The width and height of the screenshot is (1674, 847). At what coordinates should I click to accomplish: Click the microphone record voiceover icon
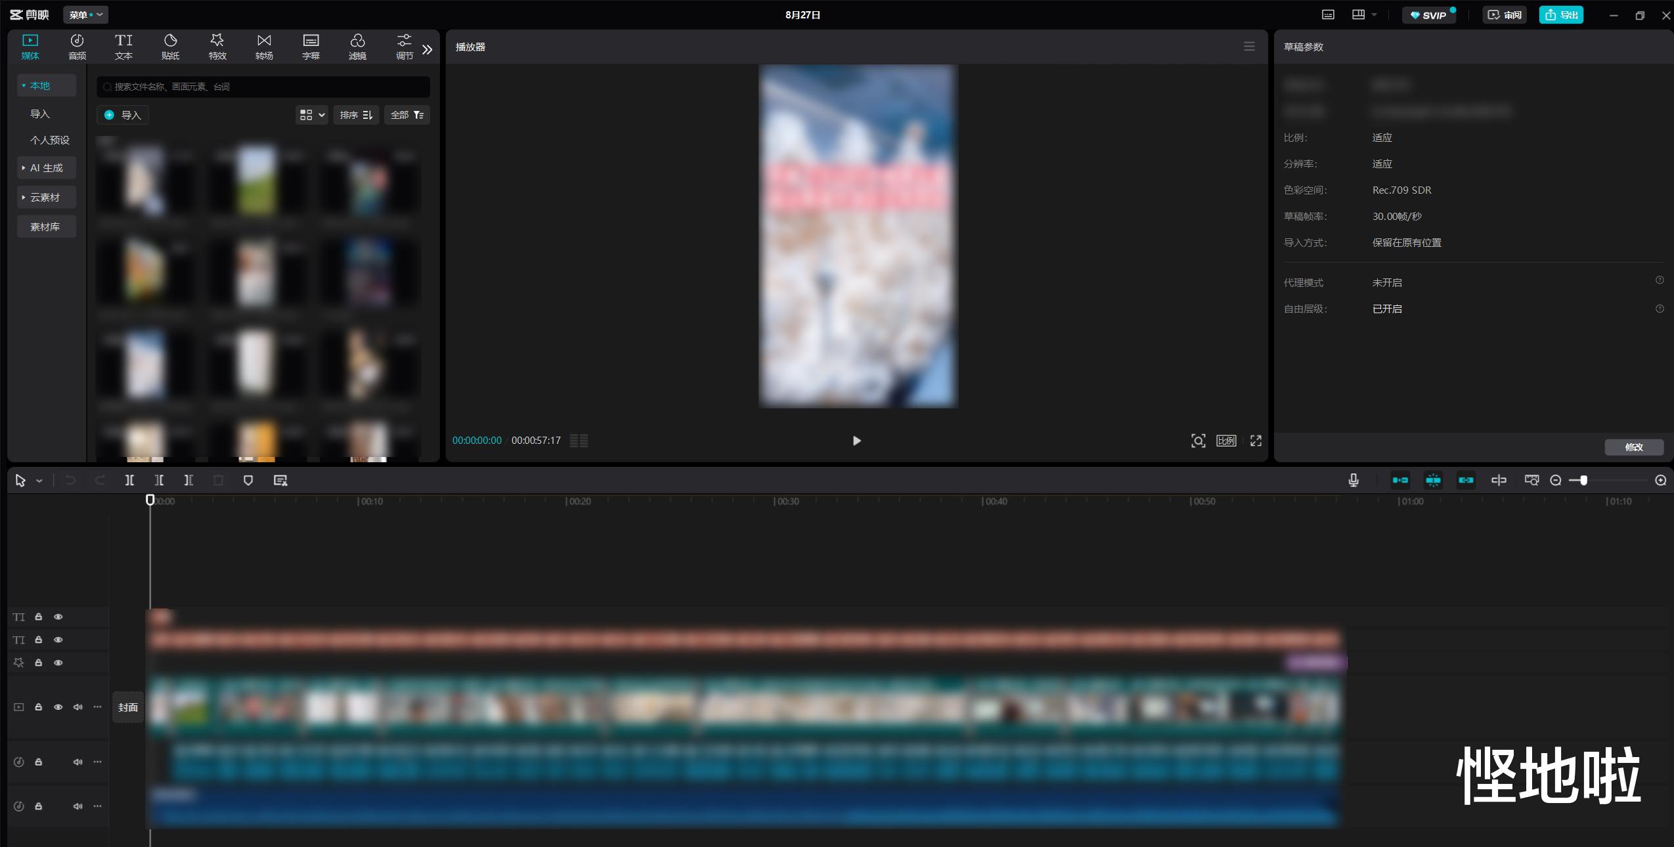(1354, 481)
